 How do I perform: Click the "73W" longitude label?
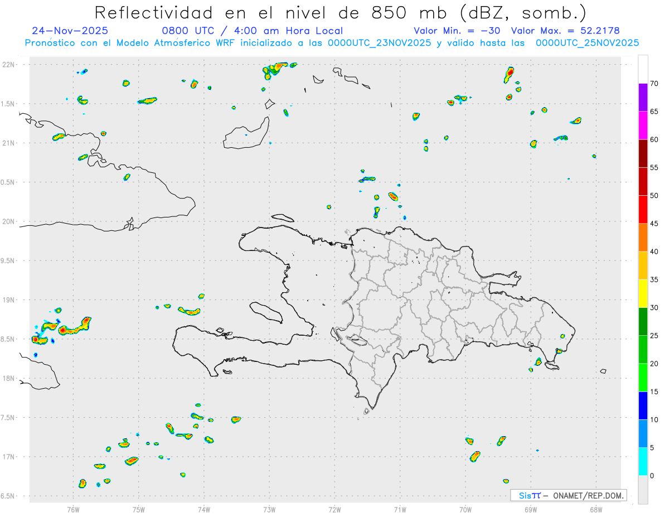pyautogui.click(x=269, y=509)
